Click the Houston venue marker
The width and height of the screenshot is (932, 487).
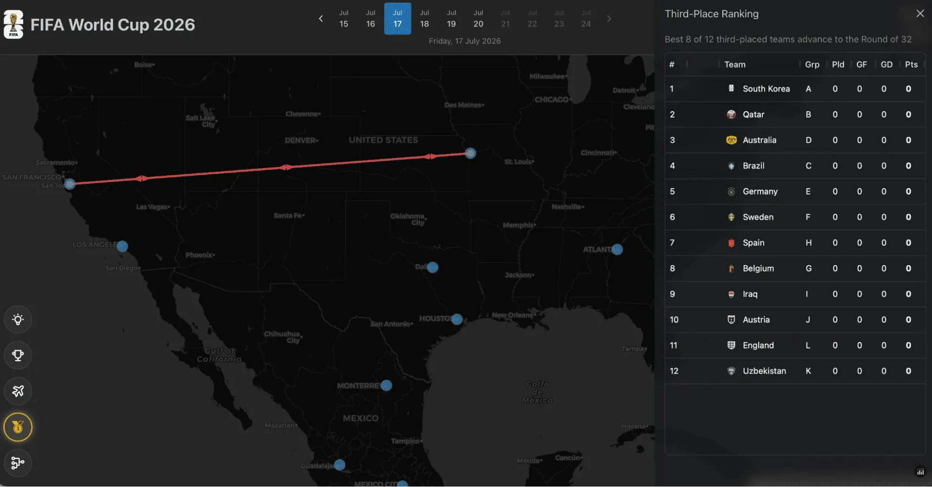coord(457,319)
